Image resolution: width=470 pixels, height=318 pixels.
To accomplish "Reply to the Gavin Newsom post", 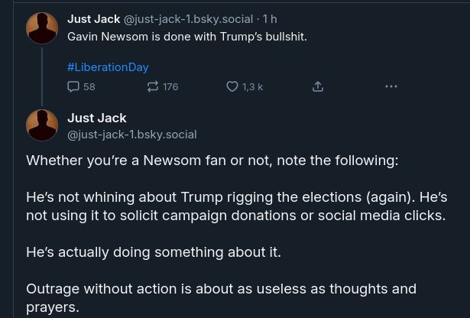I will tap(74, 86).
